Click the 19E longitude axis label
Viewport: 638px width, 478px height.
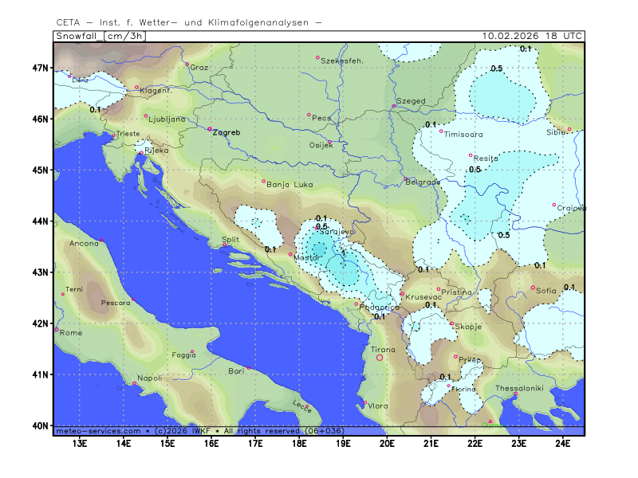point(343,443)
